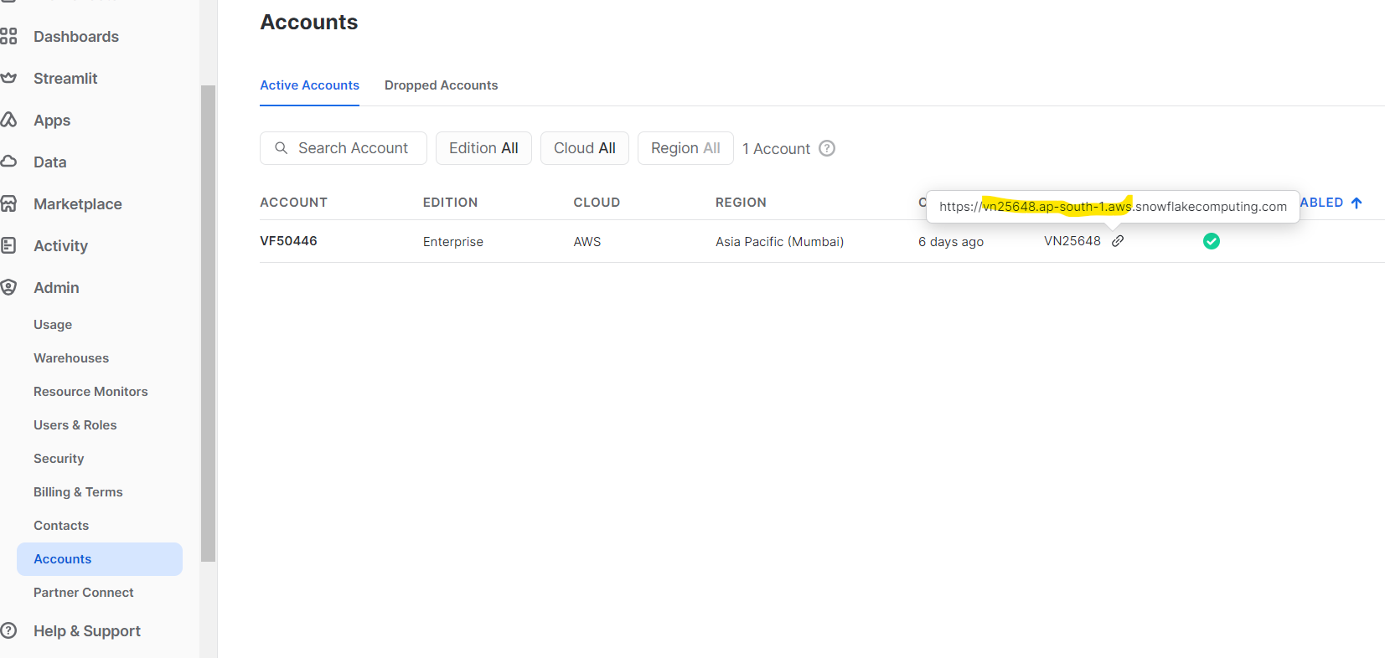
Task: Click the Activity icon in sidebar
Action: click(x=8, y=245)
